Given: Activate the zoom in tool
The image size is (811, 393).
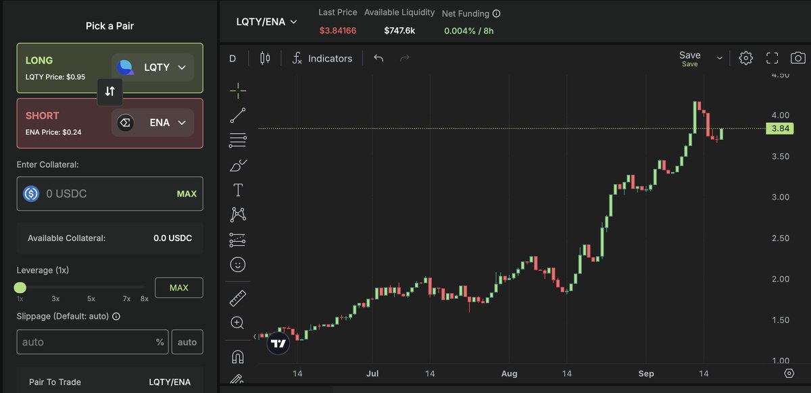Looking at the screenshot, I should pos(237,323).
